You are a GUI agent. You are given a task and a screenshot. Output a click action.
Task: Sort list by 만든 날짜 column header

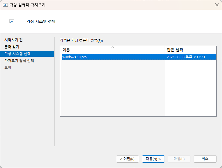pyautogui.click(x=190, y=50)
